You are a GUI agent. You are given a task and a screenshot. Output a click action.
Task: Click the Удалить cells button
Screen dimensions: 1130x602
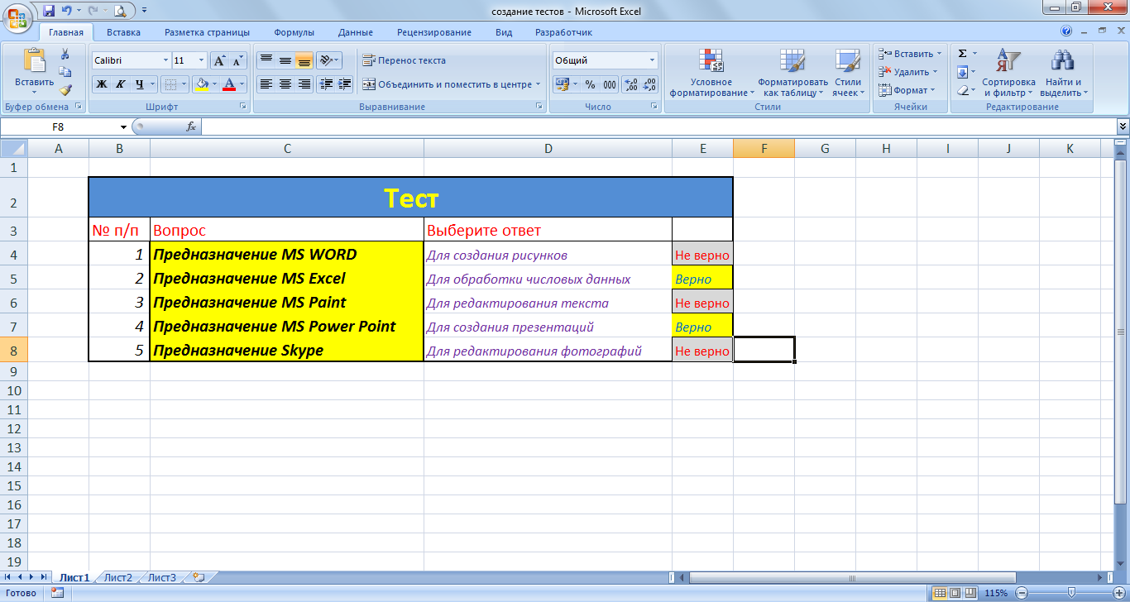coord(904,72)
